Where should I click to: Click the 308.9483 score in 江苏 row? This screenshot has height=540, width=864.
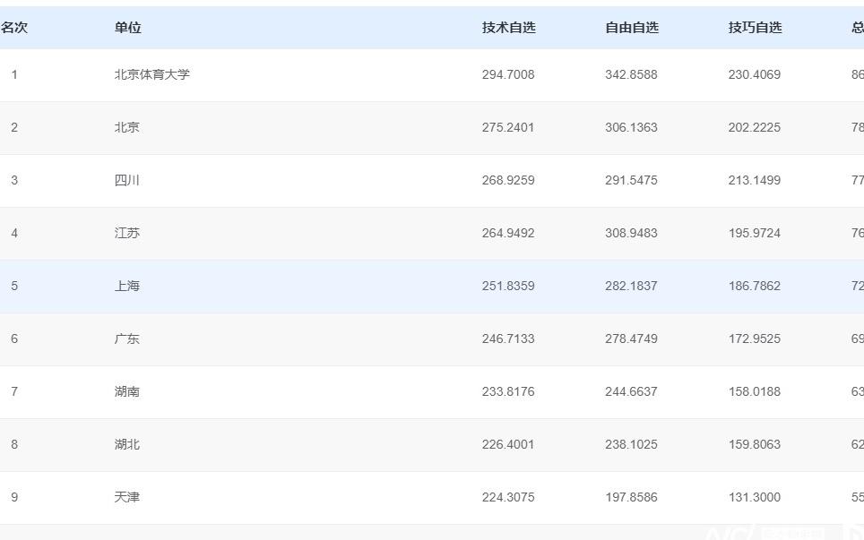pyautogui.click(x=631, y=234)
